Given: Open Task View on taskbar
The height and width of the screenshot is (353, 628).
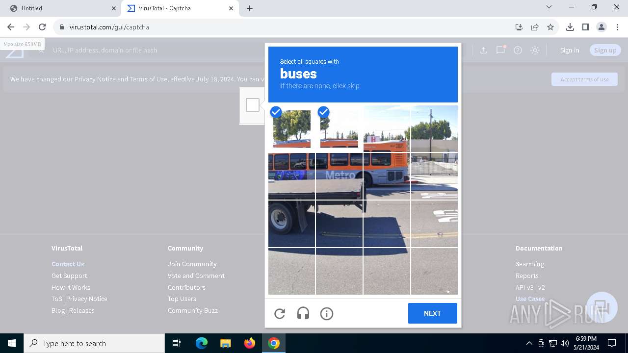Looking at the screenshot, I should (x=177, y=343).
